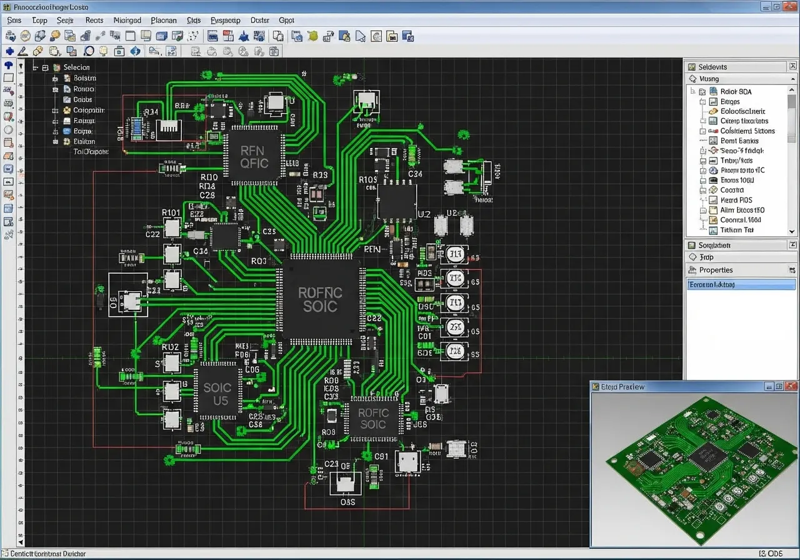Viewport: 800px width, 560px height.
Task: Expand the Colopatir tree node
Action: 55,110
